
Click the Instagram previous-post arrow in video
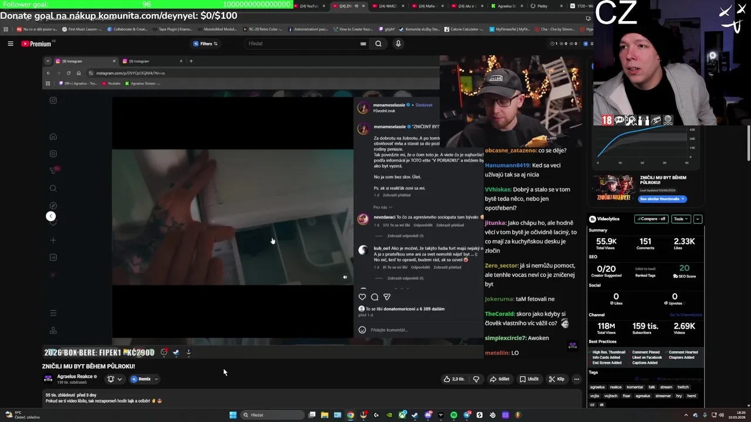pos(50,216)
